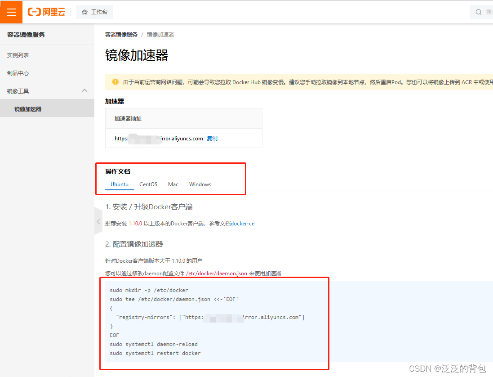Open search using the magnifier icon

pos(478,12)
